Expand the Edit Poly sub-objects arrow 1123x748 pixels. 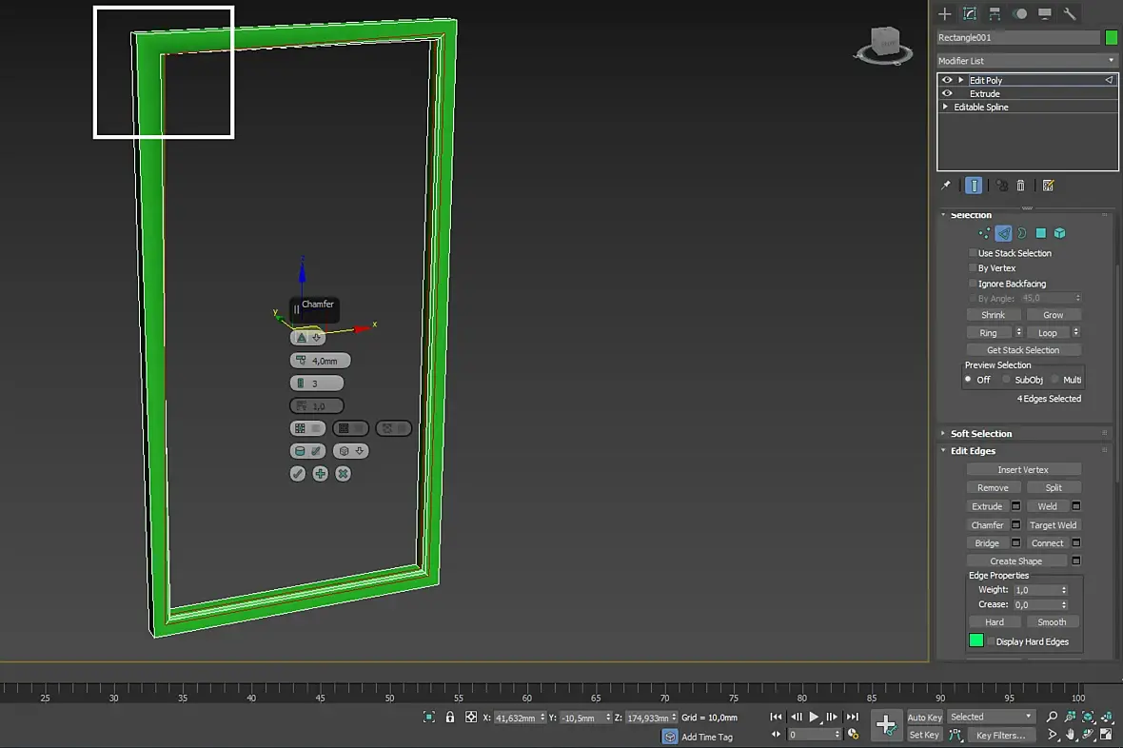[x=961, y=80]
